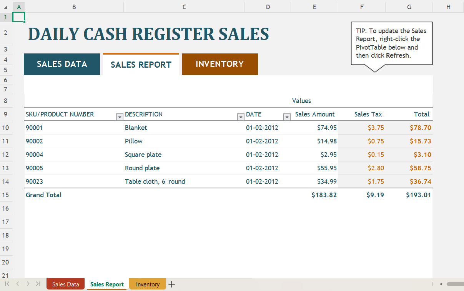The height and width of the screenshot is (291, 464).
Task: Select column E header
Action: [x=314, y=7]
